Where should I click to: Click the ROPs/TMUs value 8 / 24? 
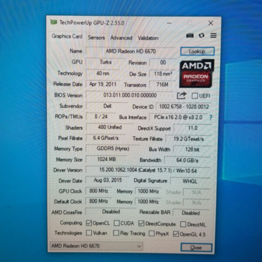click(x=101, y=116)
